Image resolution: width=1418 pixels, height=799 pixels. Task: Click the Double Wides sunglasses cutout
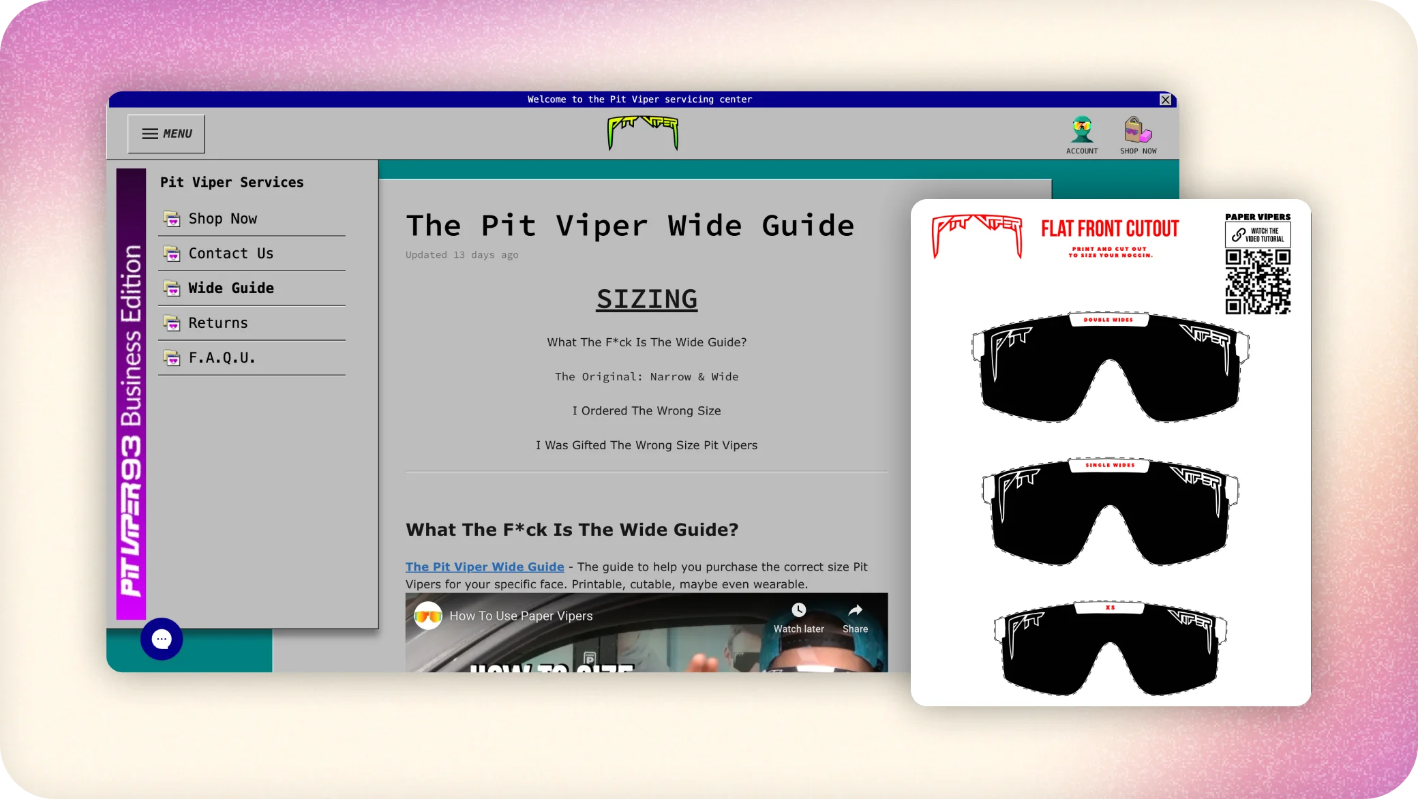pyautogui.click(x=1110, y=368)
